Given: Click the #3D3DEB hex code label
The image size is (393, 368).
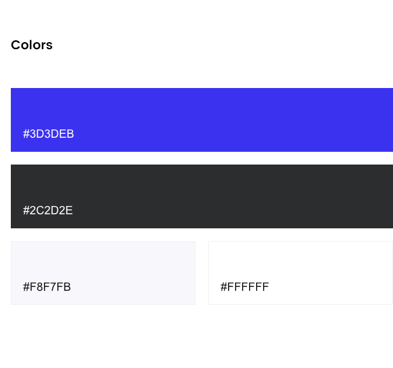Looking at the screenshot, I should [48, 134].
